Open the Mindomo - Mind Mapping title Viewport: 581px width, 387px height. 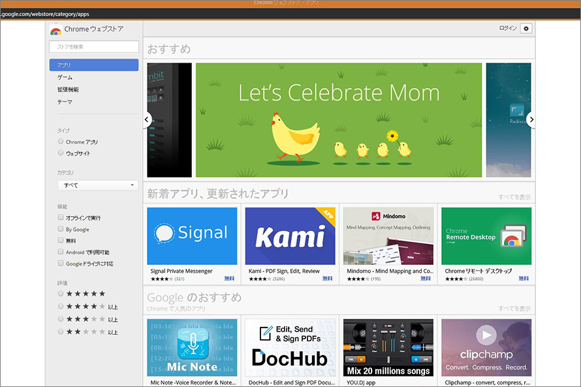(390, 271)
